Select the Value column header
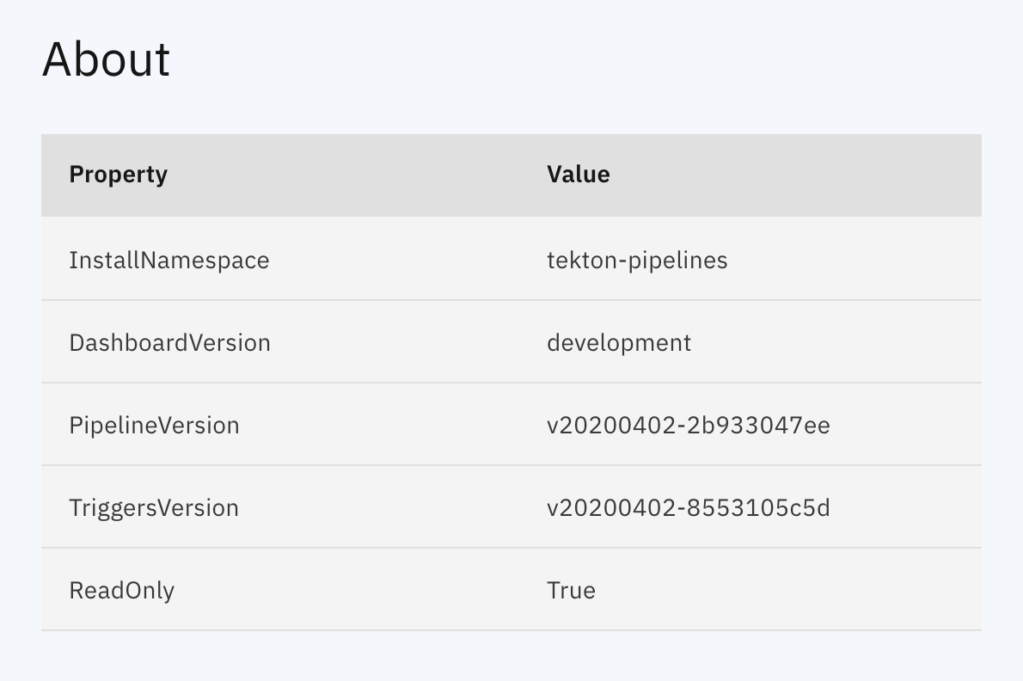 click(x=579, y=175)
